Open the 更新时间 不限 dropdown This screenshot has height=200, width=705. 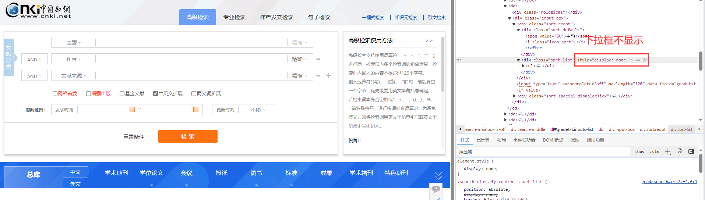[258, 110]
